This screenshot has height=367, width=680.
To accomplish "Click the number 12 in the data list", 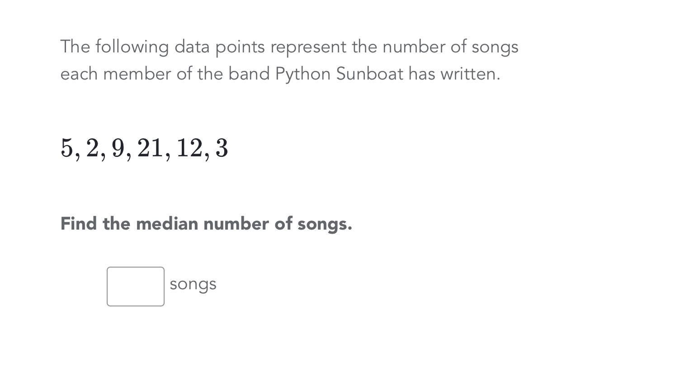I will [189, 148].
